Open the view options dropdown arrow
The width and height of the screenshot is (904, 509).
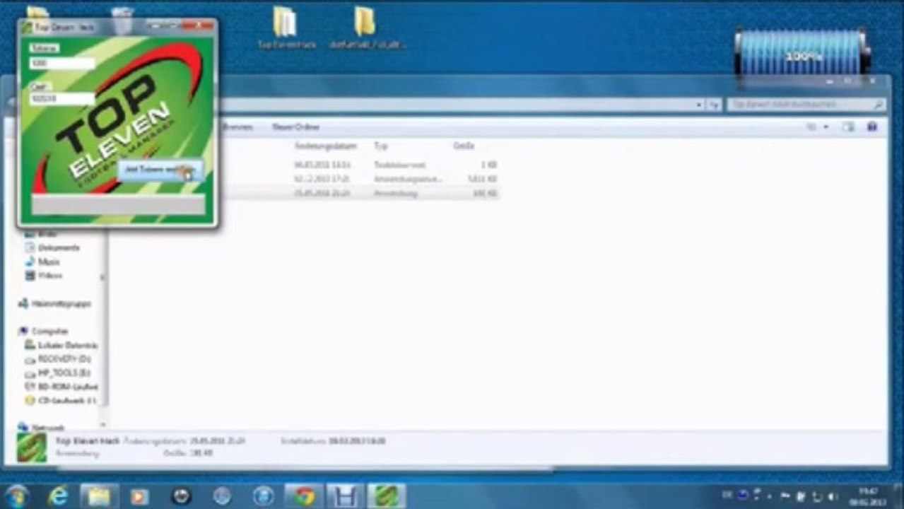click(x=826, y=127)
